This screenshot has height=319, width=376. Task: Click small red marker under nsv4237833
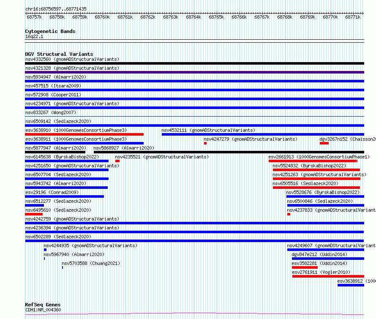[289, 214]
